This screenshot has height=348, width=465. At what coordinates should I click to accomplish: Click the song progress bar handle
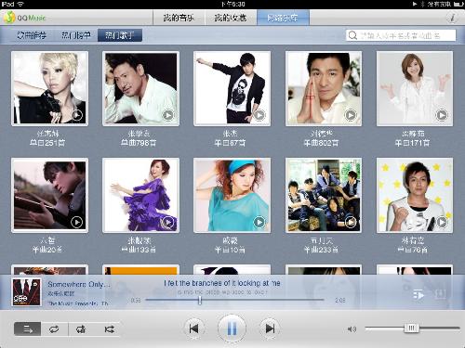click(200, 300)
